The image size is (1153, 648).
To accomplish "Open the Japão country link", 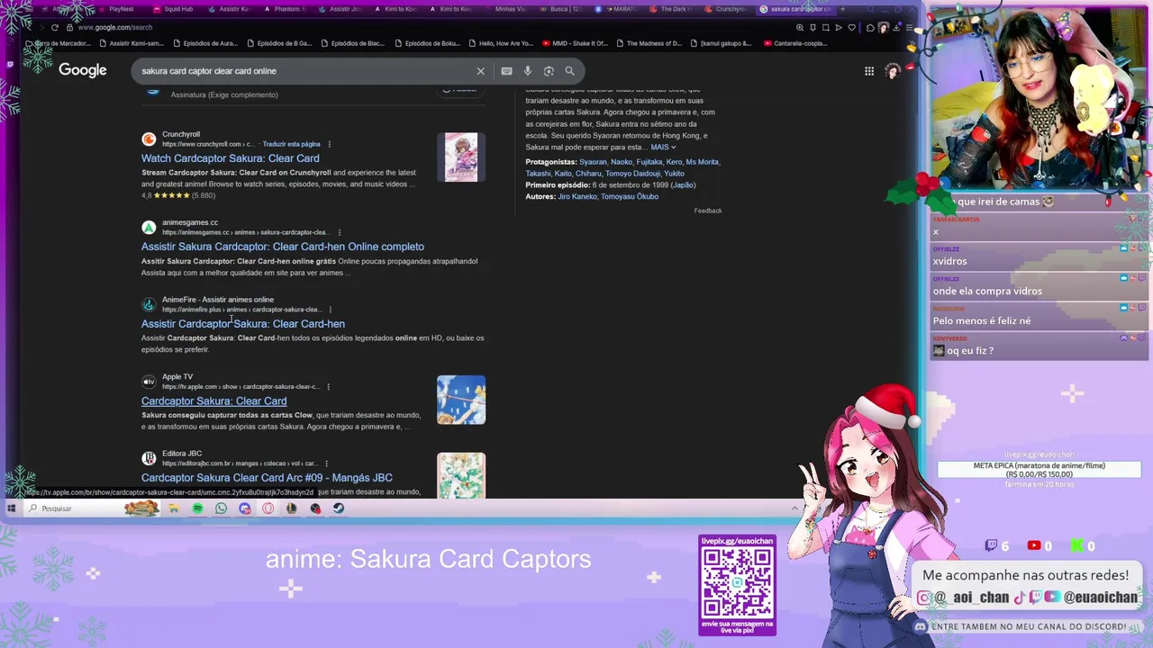I will tap(683, 185).
